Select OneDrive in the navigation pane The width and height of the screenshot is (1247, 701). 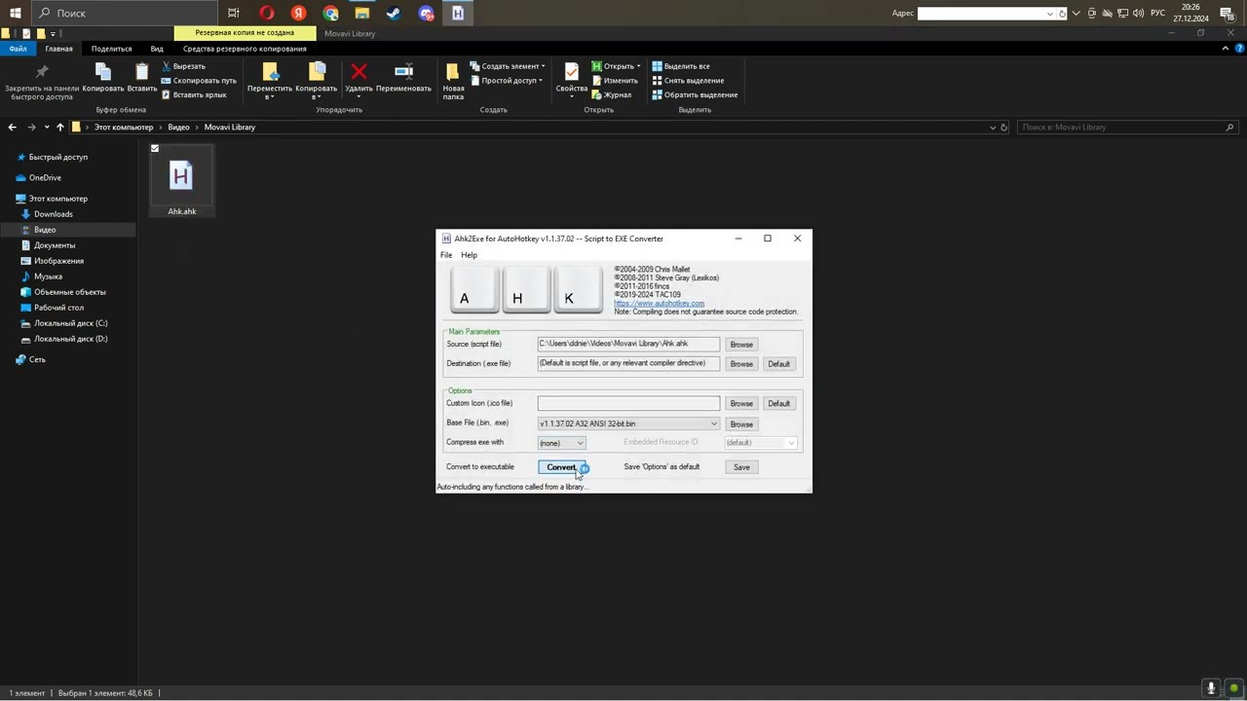click(45, 178)
